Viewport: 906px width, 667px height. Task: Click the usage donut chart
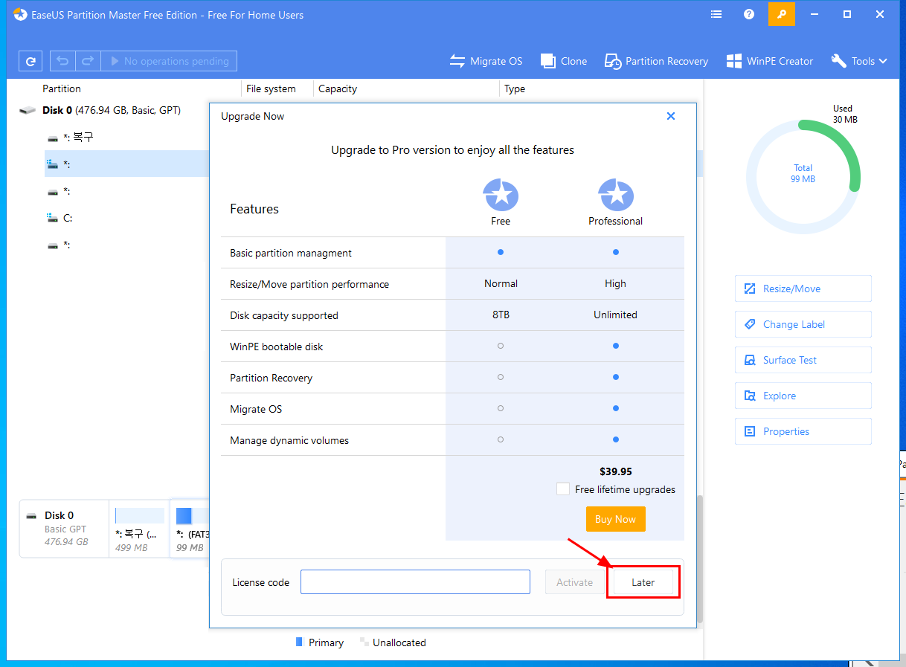pos(803,178)
